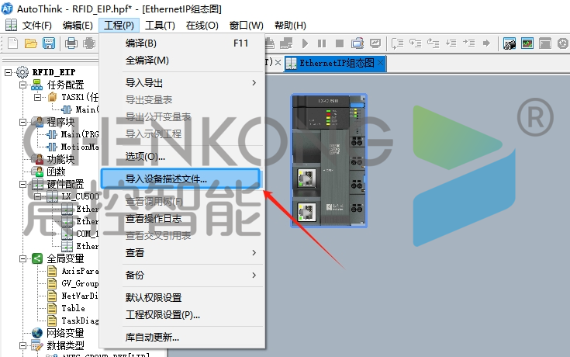Viewport: 570px width, 357px height.
Task: Collapse the RFID_EIP root tree node
Action: click(8, 72)
